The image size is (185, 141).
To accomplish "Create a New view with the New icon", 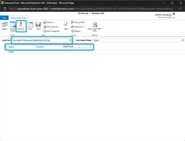I will click(x=30, y=26).
